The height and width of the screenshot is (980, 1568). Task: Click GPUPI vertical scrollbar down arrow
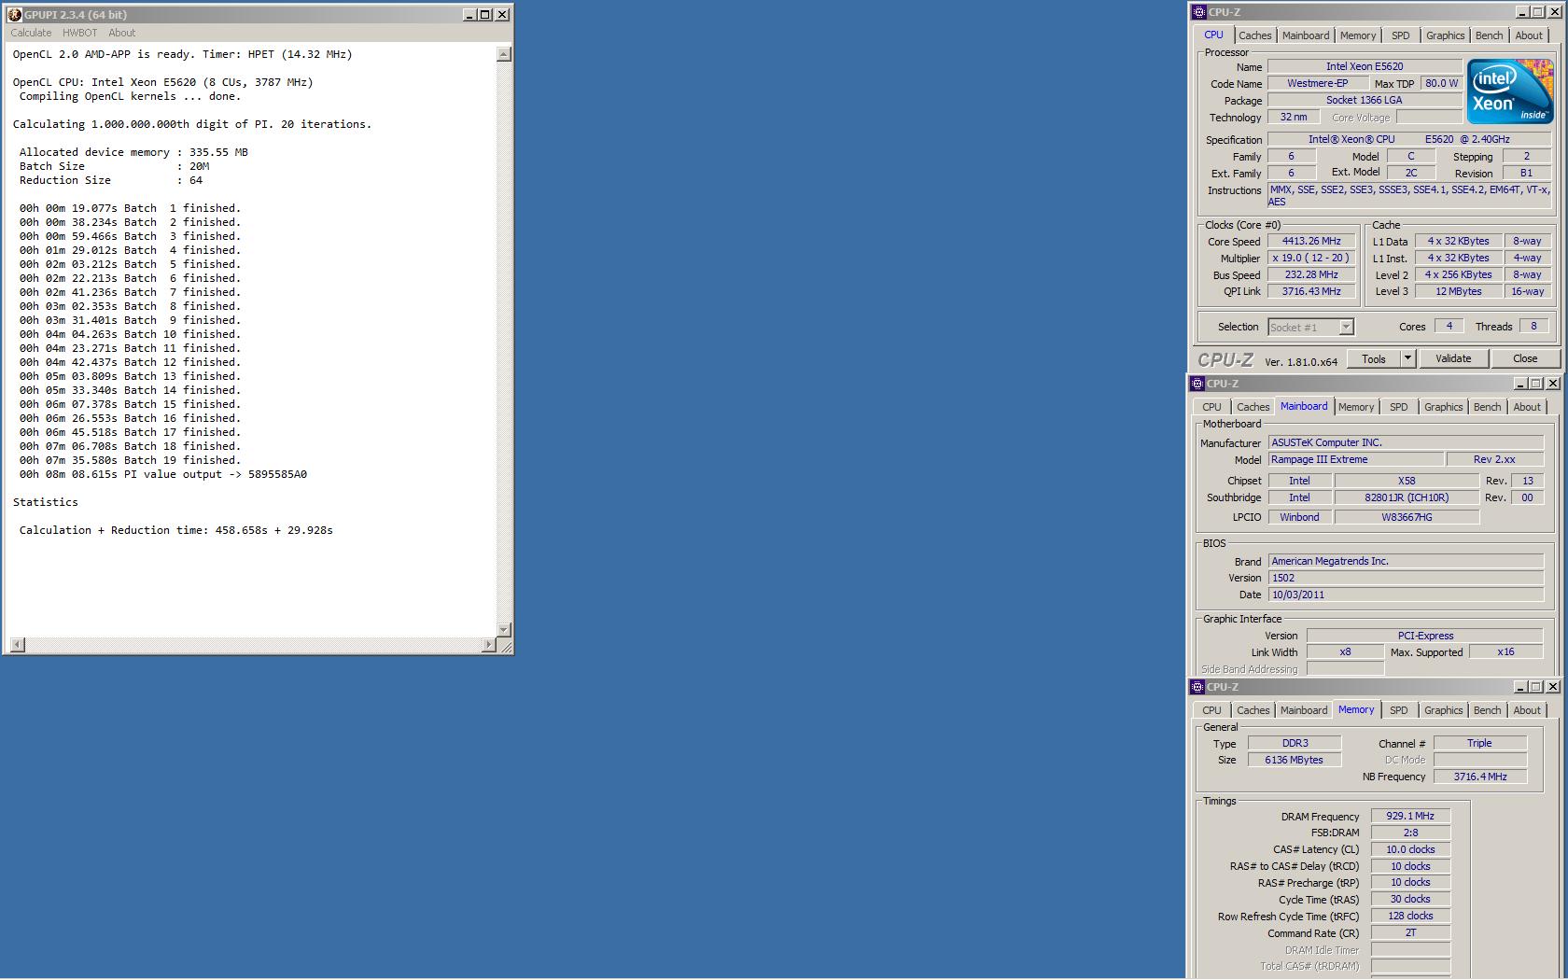point(504,629)
